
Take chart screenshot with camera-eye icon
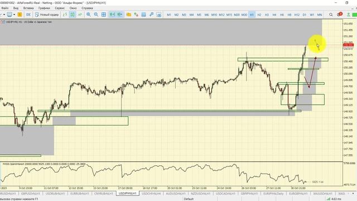[159, 15]
